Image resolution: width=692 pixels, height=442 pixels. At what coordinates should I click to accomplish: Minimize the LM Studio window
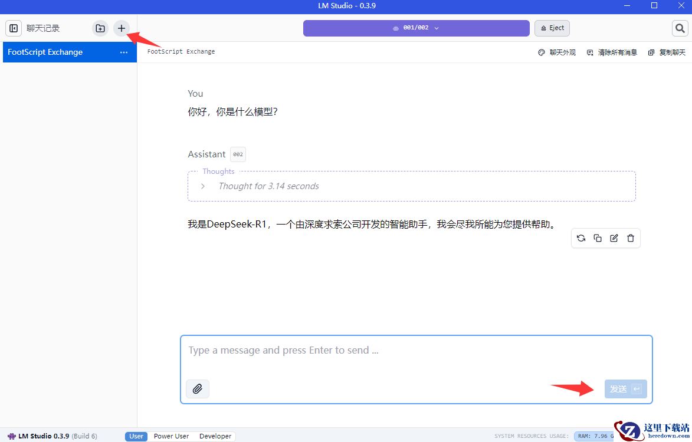[x=627, y=5]
